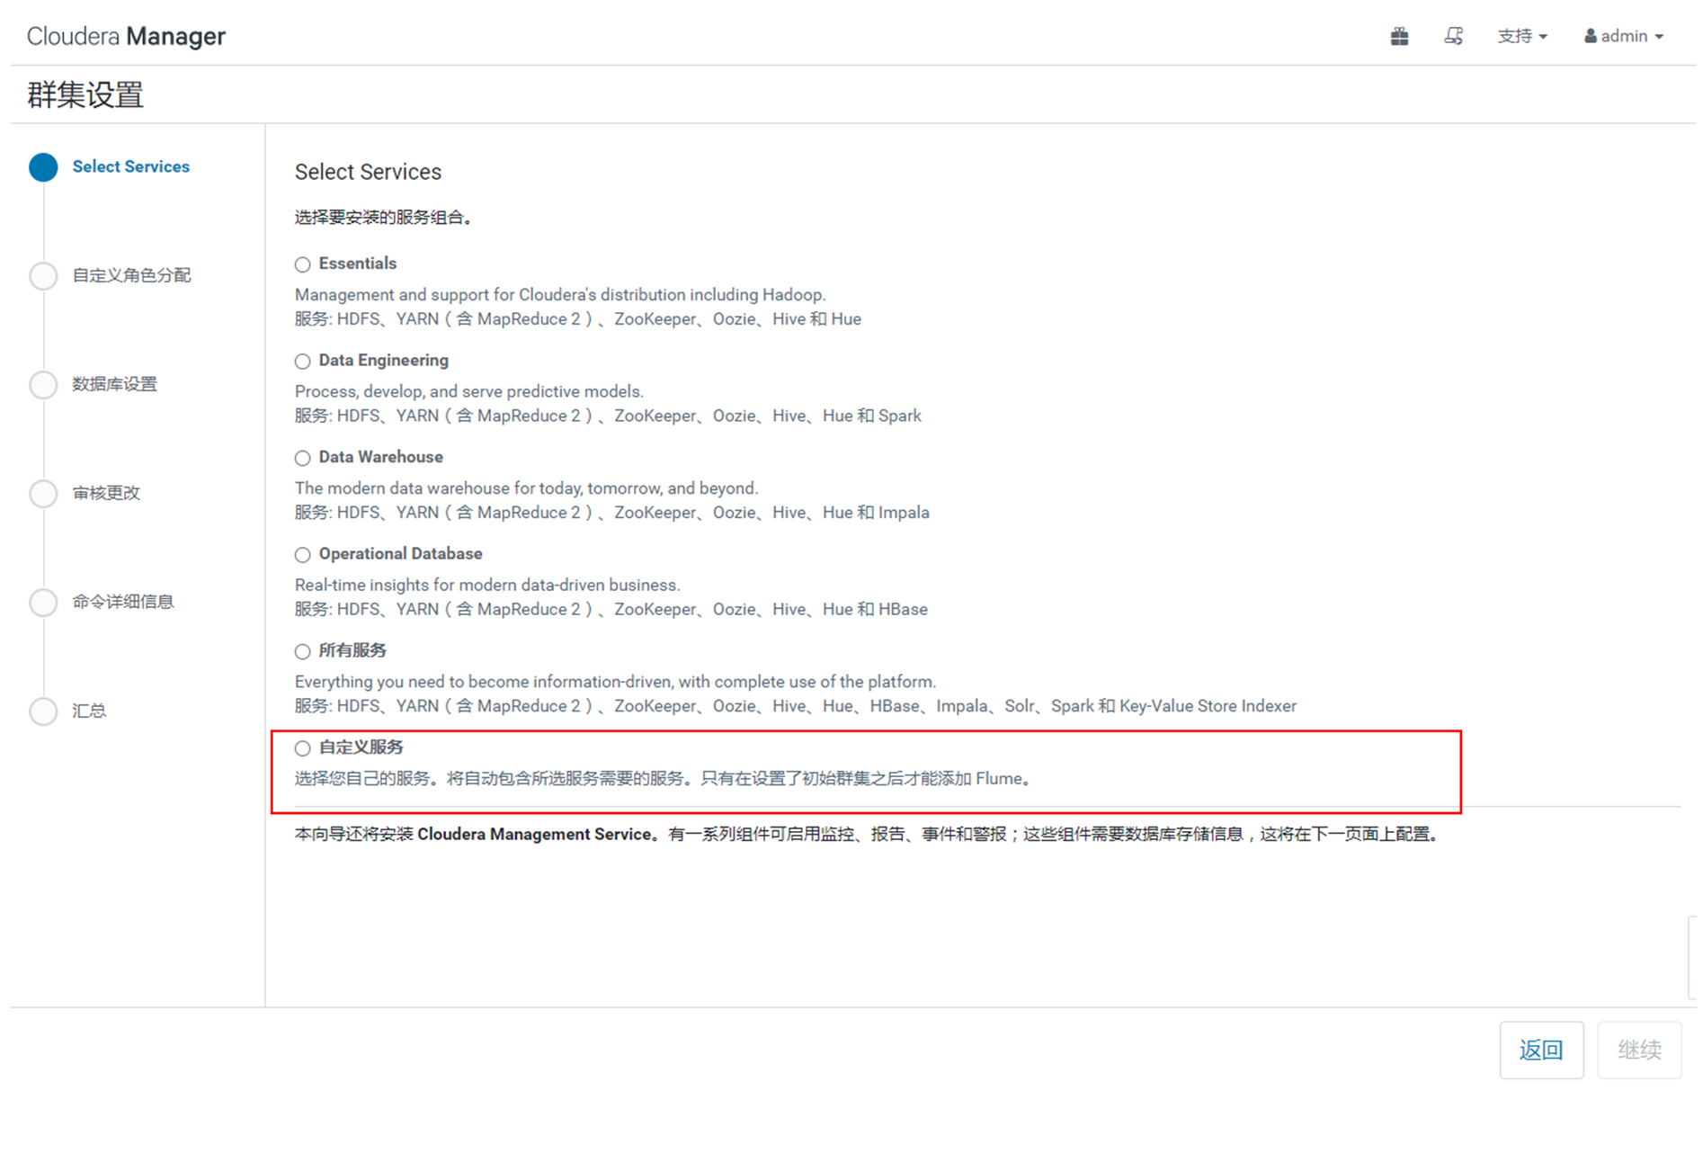Click the 数据库设置 step circle
The width and height of the screenshot is (1703, 1154).
pos(43,385)
